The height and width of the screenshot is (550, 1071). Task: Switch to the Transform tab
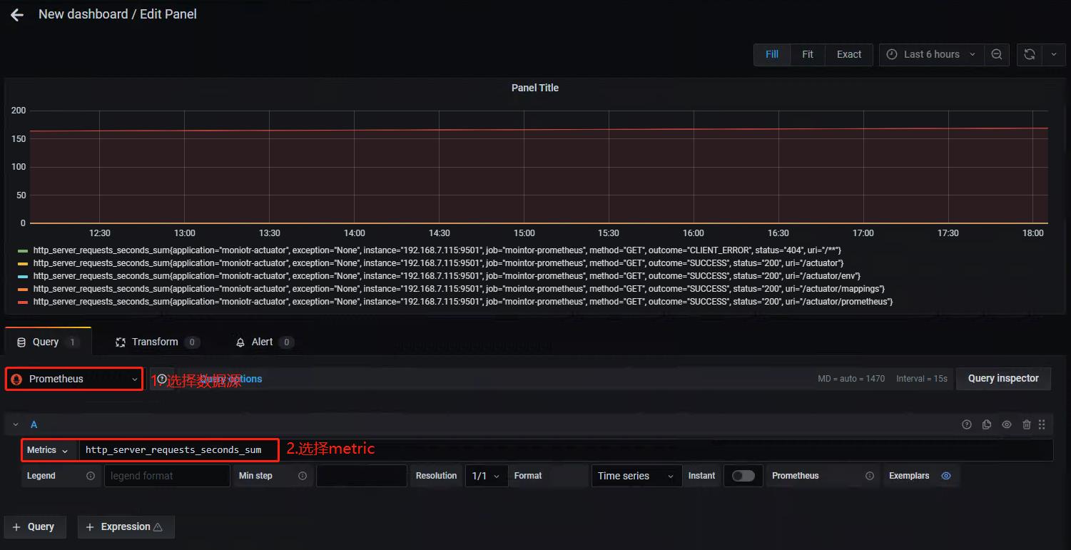coord(158,342)
